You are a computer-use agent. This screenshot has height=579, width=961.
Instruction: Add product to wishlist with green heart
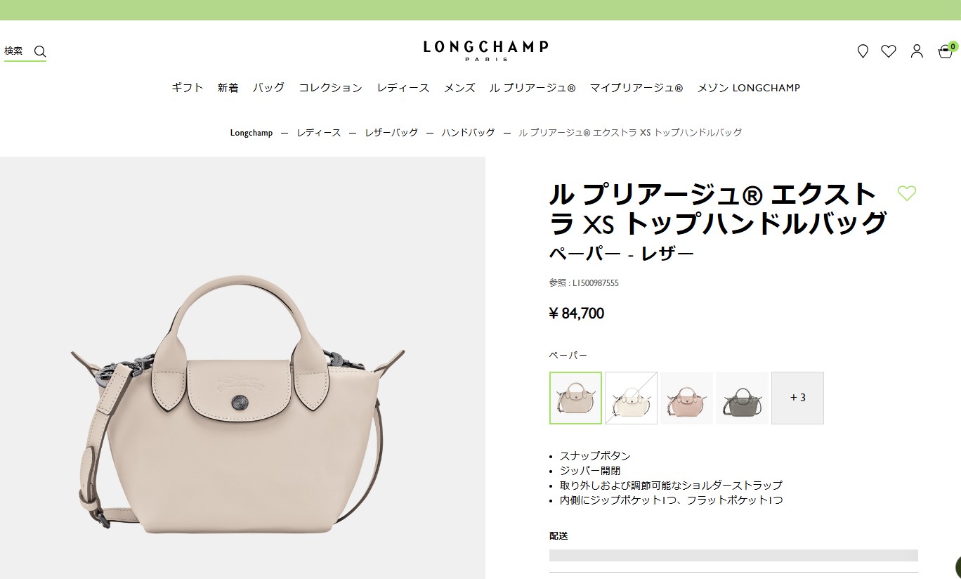[x=907, y=193]
